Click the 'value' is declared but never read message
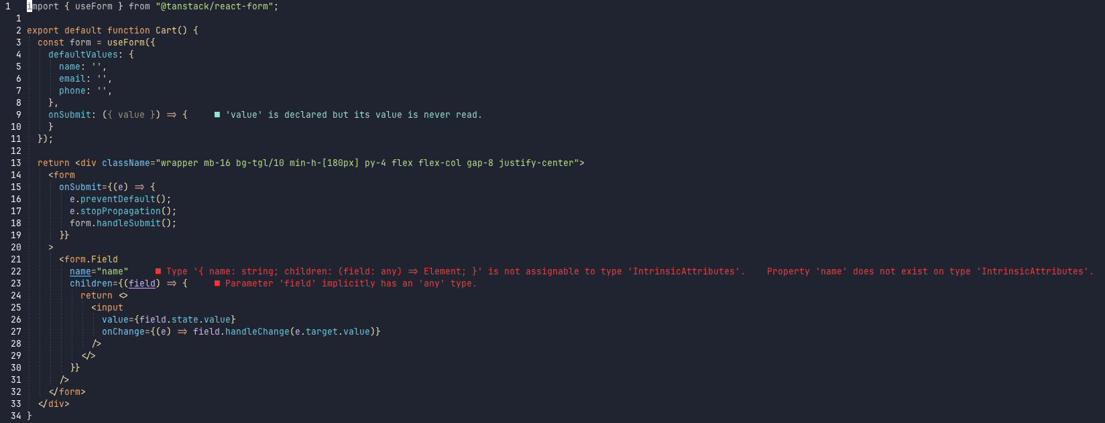1105x423 pixels. [353, 114]
